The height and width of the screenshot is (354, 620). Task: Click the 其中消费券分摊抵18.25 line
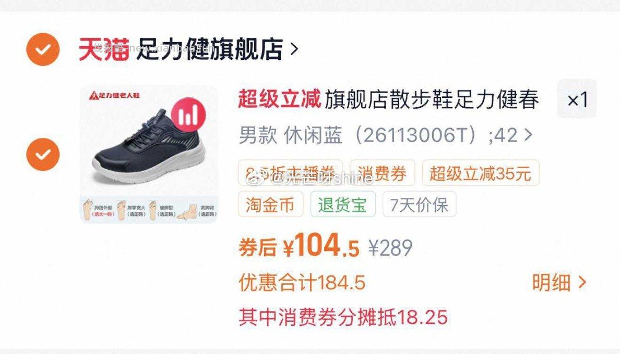pos(343,318)
